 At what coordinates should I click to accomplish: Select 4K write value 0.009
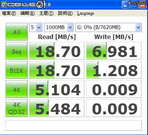[114, 89]
